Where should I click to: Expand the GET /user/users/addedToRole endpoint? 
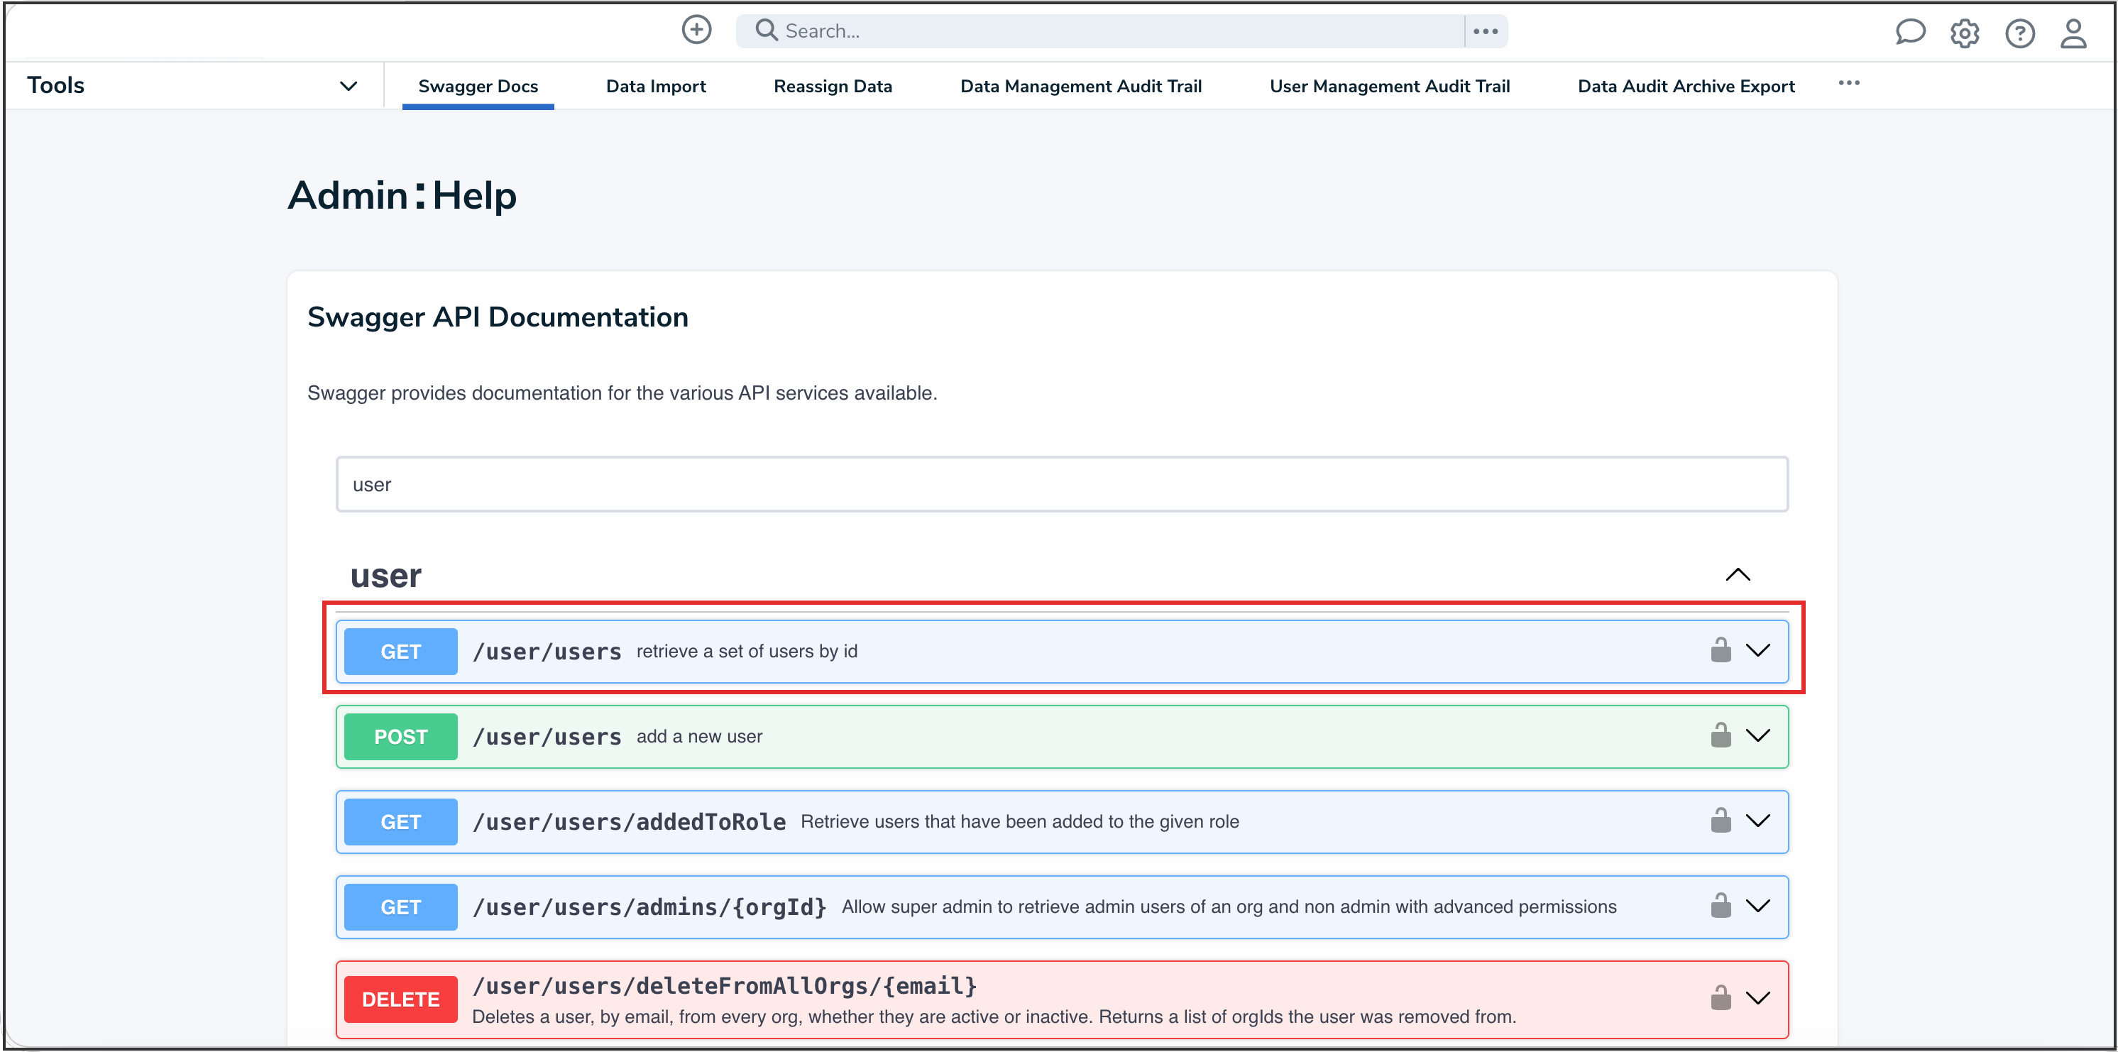point(1760,821)
